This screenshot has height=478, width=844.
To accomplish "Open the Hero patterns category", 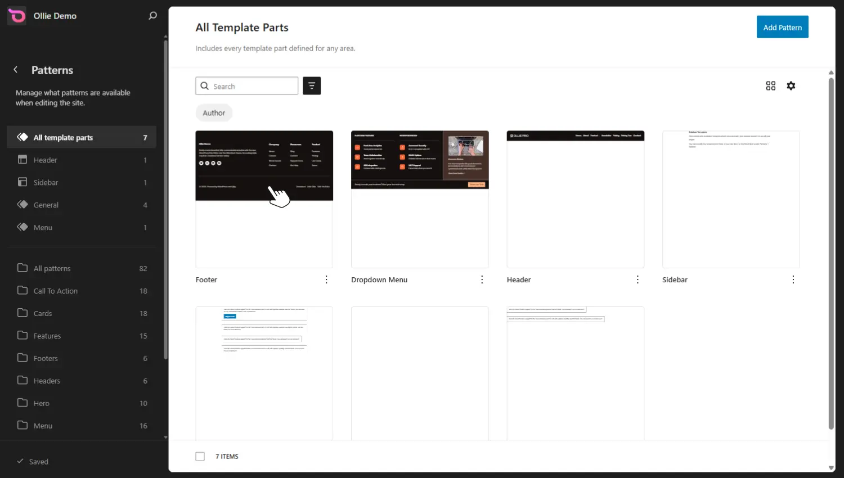I will click(82, 403).
